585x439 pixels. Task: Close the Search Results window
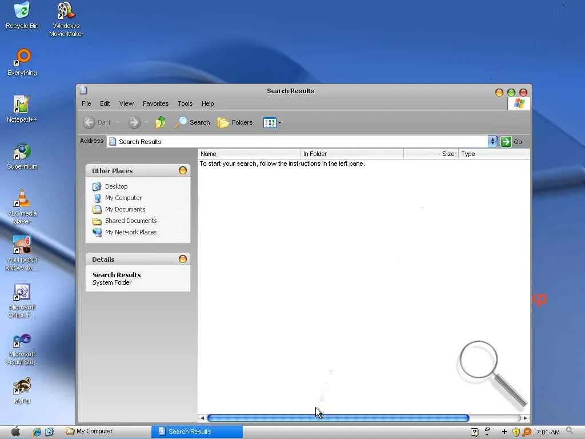tap(523, 93)
